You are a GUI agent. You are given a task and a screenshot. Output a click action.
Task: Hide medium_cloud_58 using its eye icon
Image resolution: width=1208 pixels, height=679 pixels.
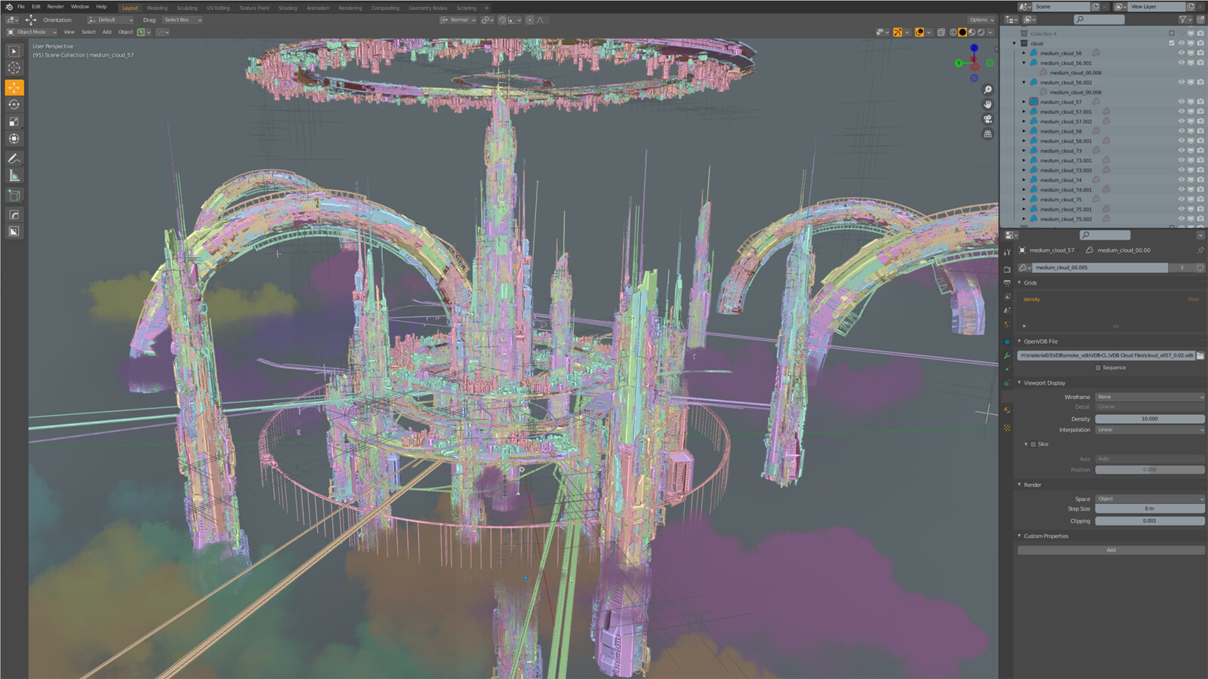(1182, 131)
